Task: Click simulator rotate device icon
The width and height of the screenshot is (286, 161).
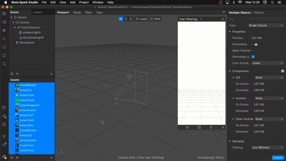Action: coord(211,127)
